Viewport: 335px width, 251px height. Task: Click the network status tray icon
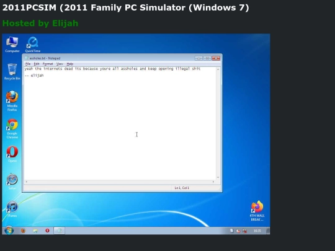tap(244, 231)
